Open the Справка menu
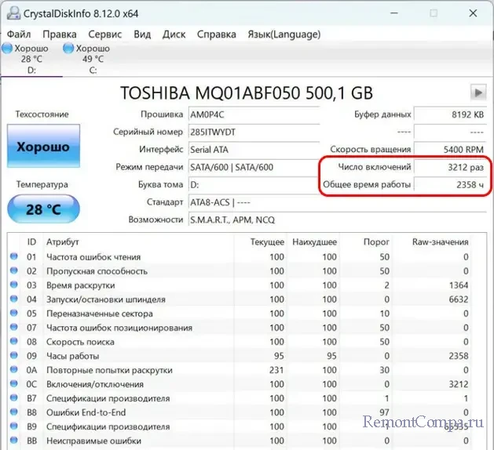The width and height of the screenshot is (494, 450). click(x=216, y=34)
